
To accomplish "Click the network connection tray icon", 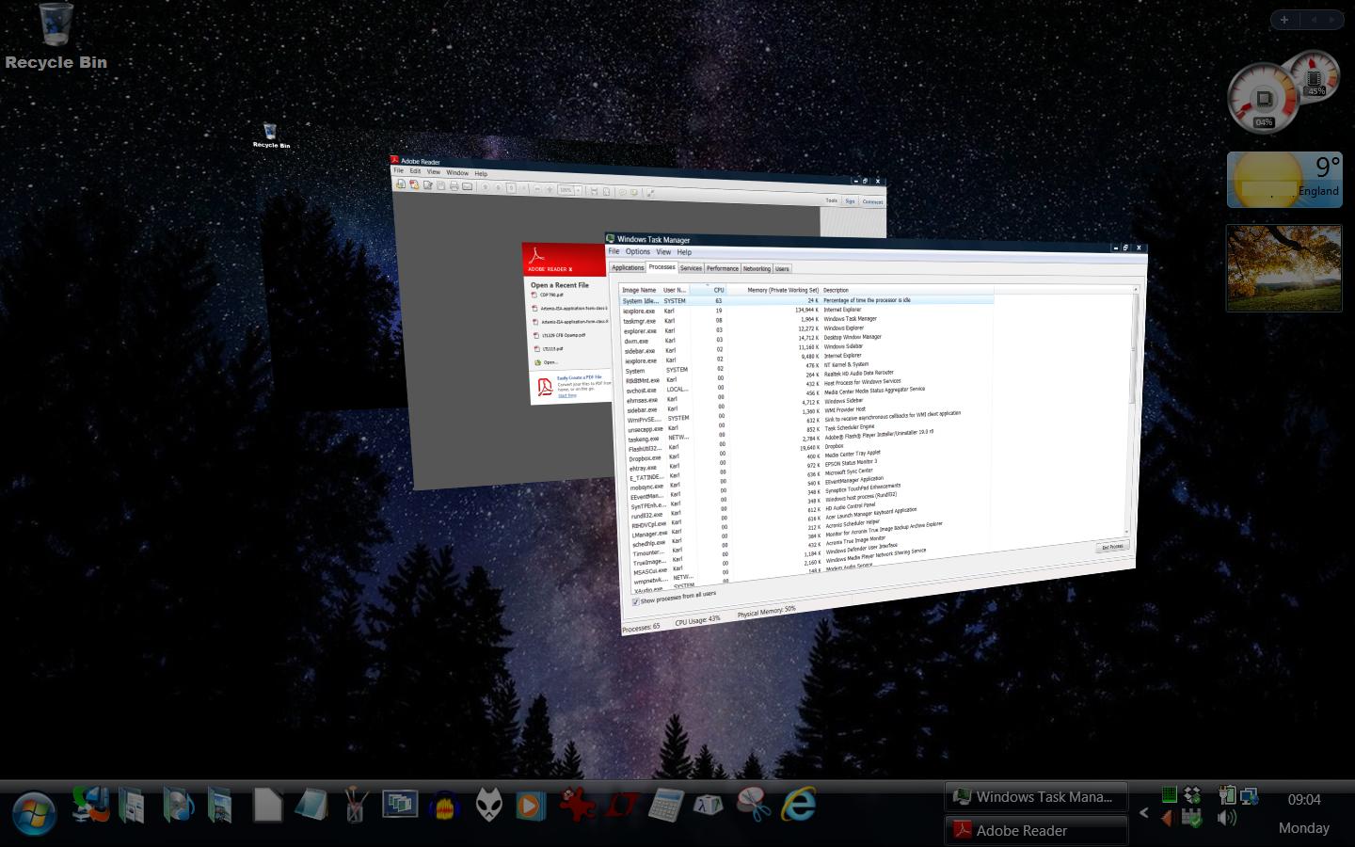I will point(1250,796).
